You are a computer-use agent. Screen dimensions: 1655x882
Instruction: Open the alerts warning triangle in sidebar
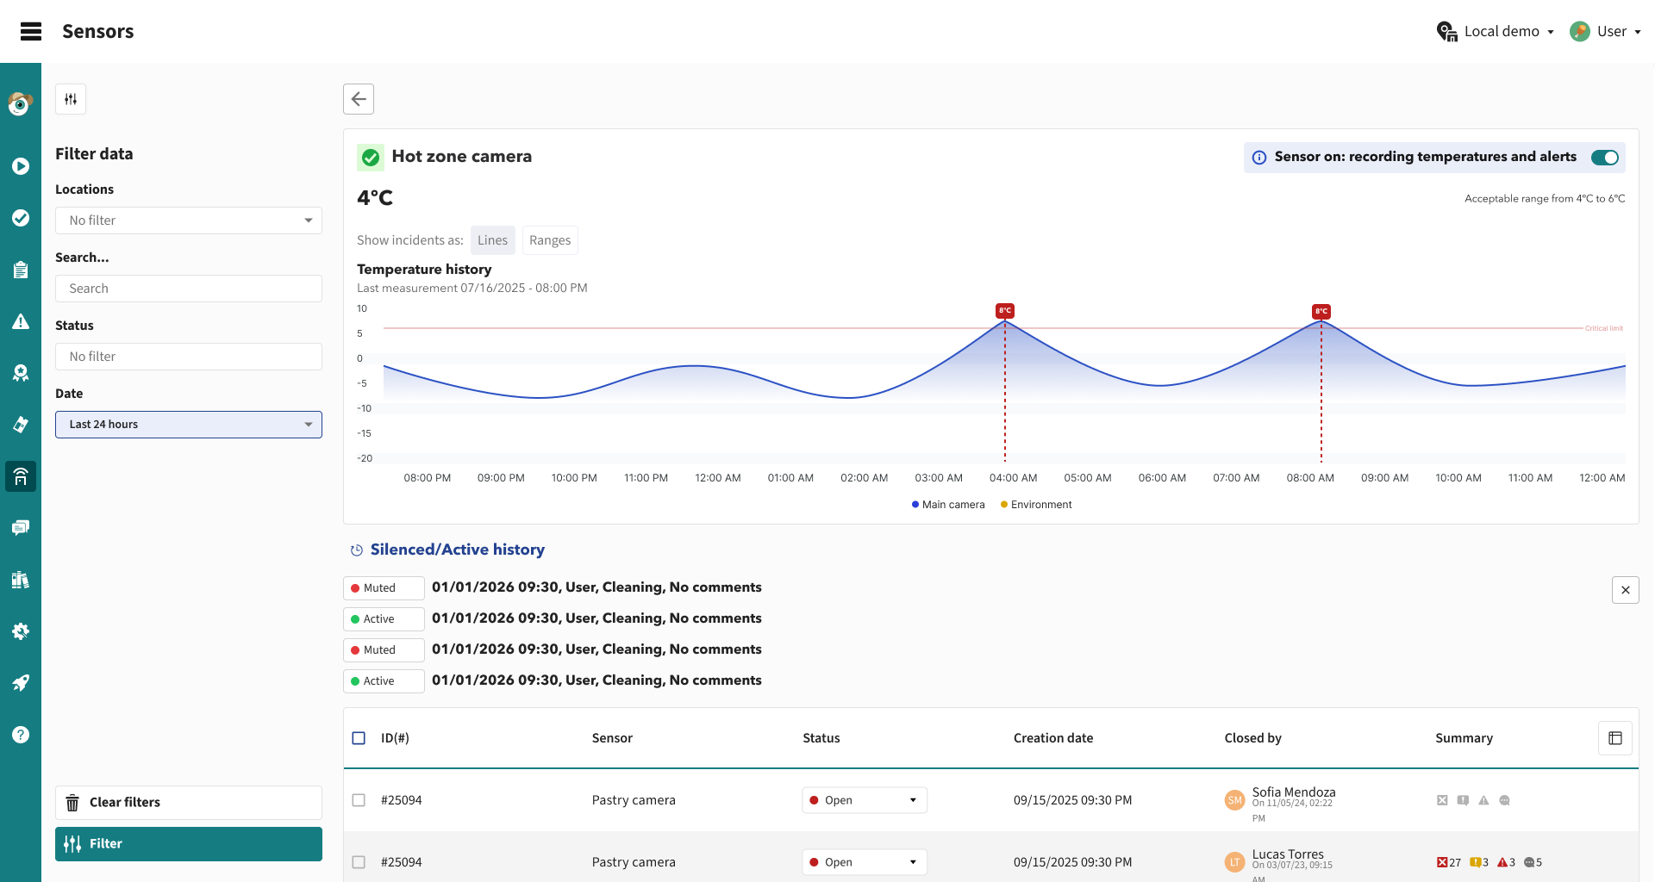pos(21,322)
